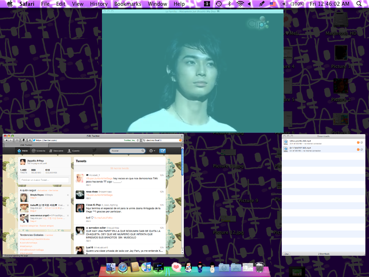The width and height of the screenshot is (369, 277).
Task: Reveal 545e1a5296.360.mp4 in Finder
Action: [x=362, y=142]
